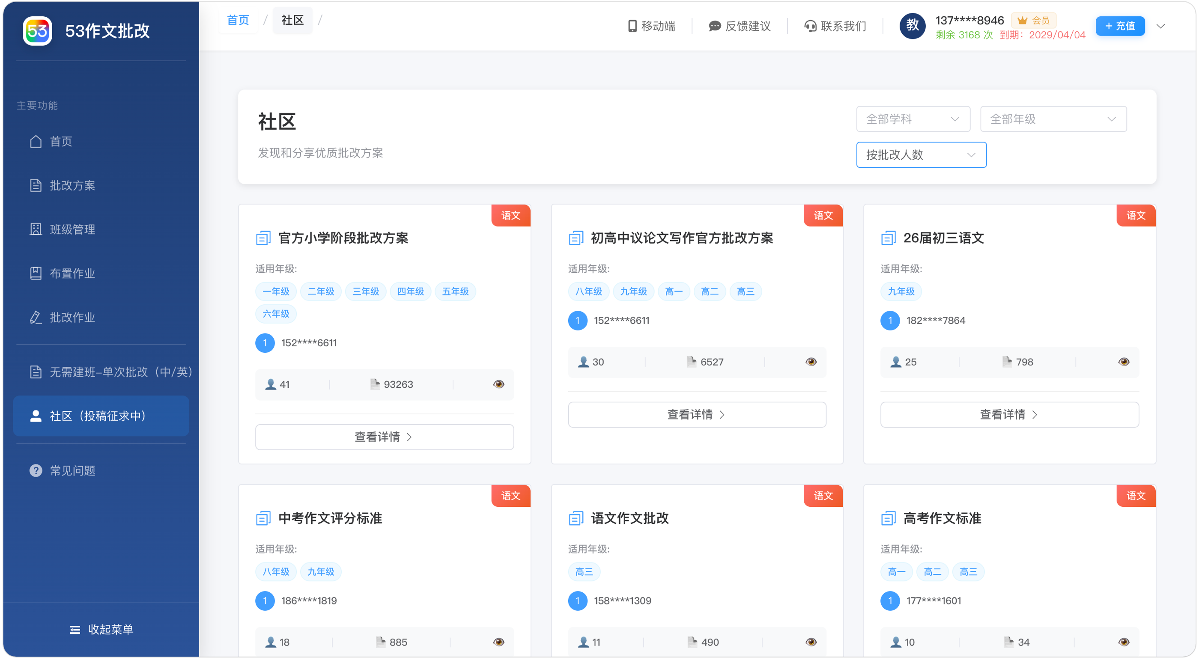Screen dimensions: 1199x660
Task: Click the person icon beside 社区(投稿征求中)
Action: coord(36,416)
